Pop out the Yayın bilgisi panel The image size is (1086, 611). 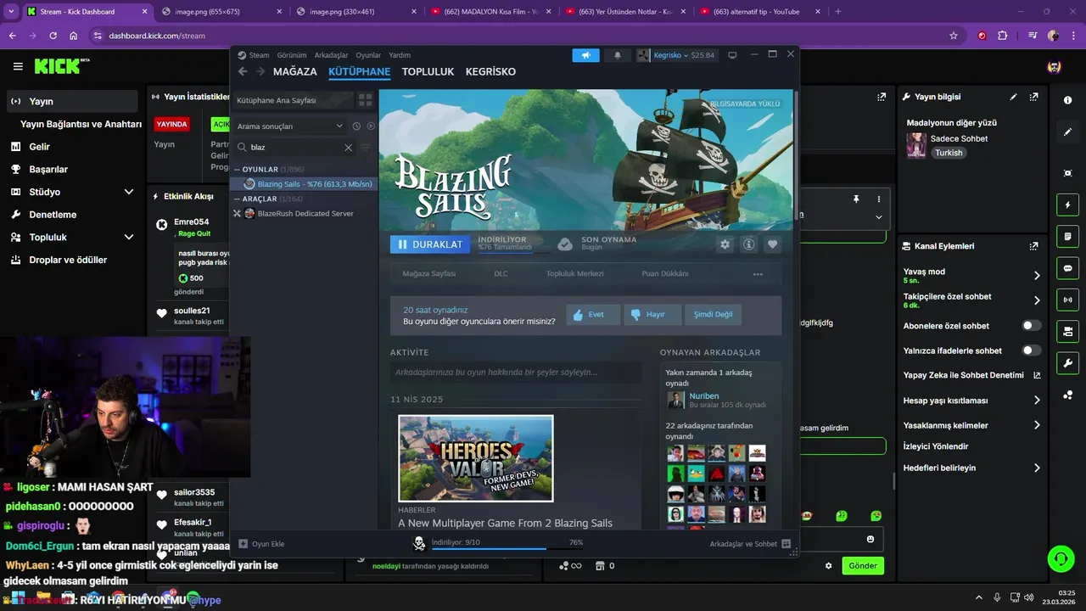pyautogui.click(x=1033, y=97)
